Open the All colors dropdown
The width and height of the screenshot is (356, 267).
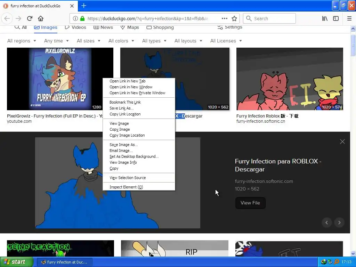click(x=121, y=41)
